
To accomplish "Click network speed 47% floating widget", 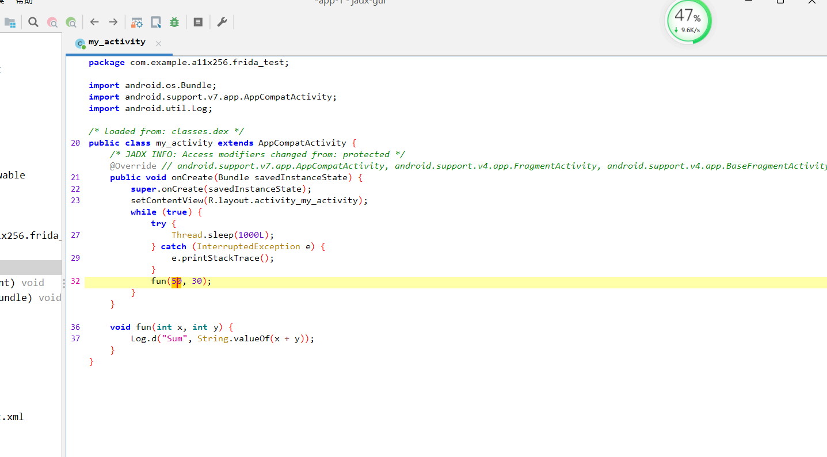I will 688,22.
